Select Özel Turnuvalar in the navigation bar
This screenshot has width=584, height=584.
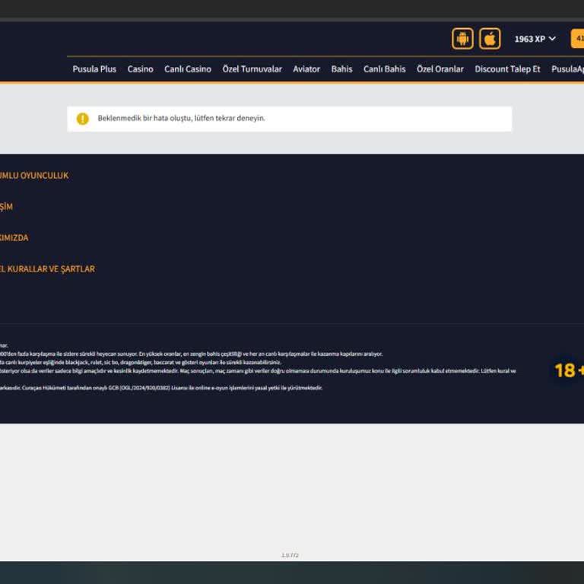[252, 69]
